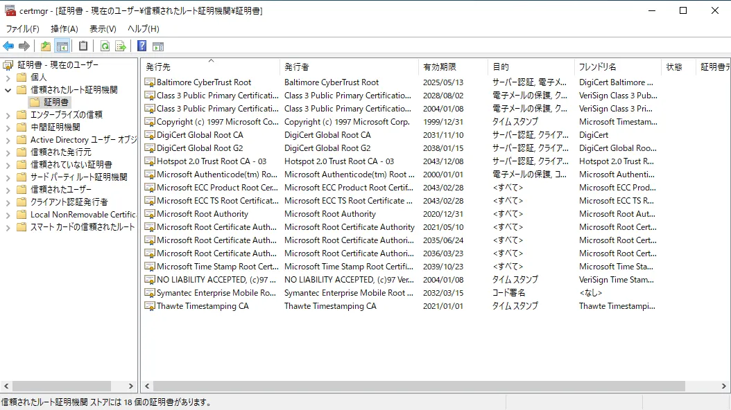Expand the エンタープライズの信頼 node
The height and width of the screenshot is (410, 731).
click(x=8, y=115)
